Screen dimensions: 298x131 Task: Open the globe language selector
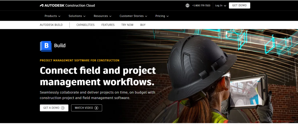(x=187, y=6)
